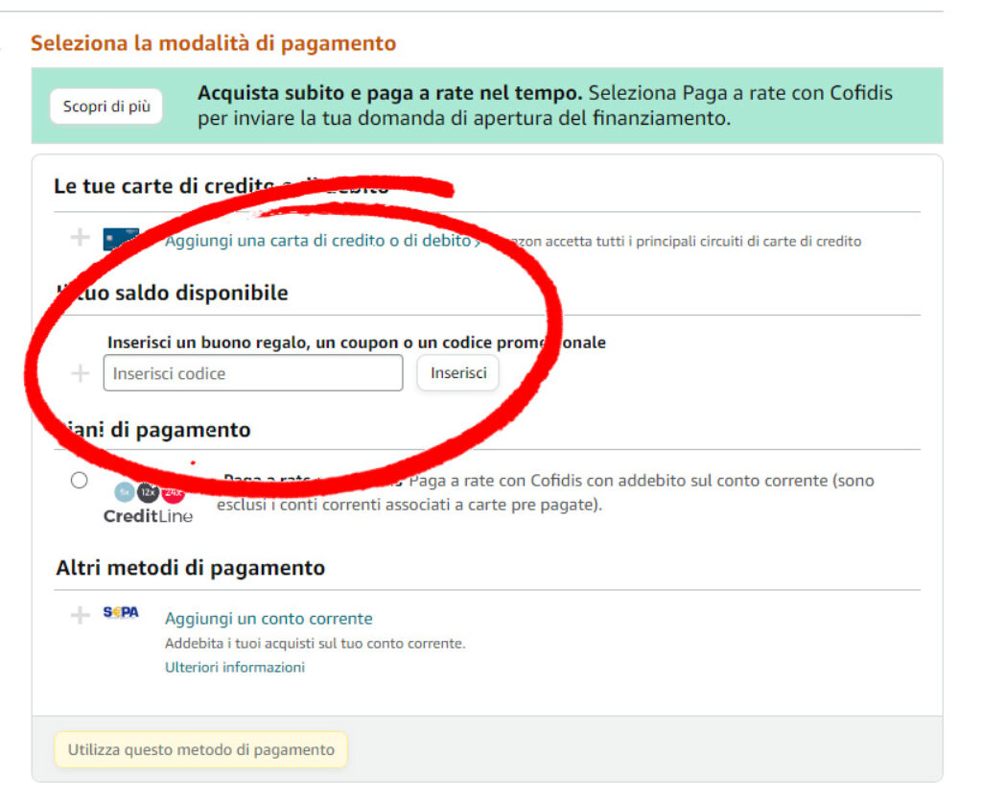Click the 24x installment circle icon
The height and width of the screenshot is (803, 982).
173,494
